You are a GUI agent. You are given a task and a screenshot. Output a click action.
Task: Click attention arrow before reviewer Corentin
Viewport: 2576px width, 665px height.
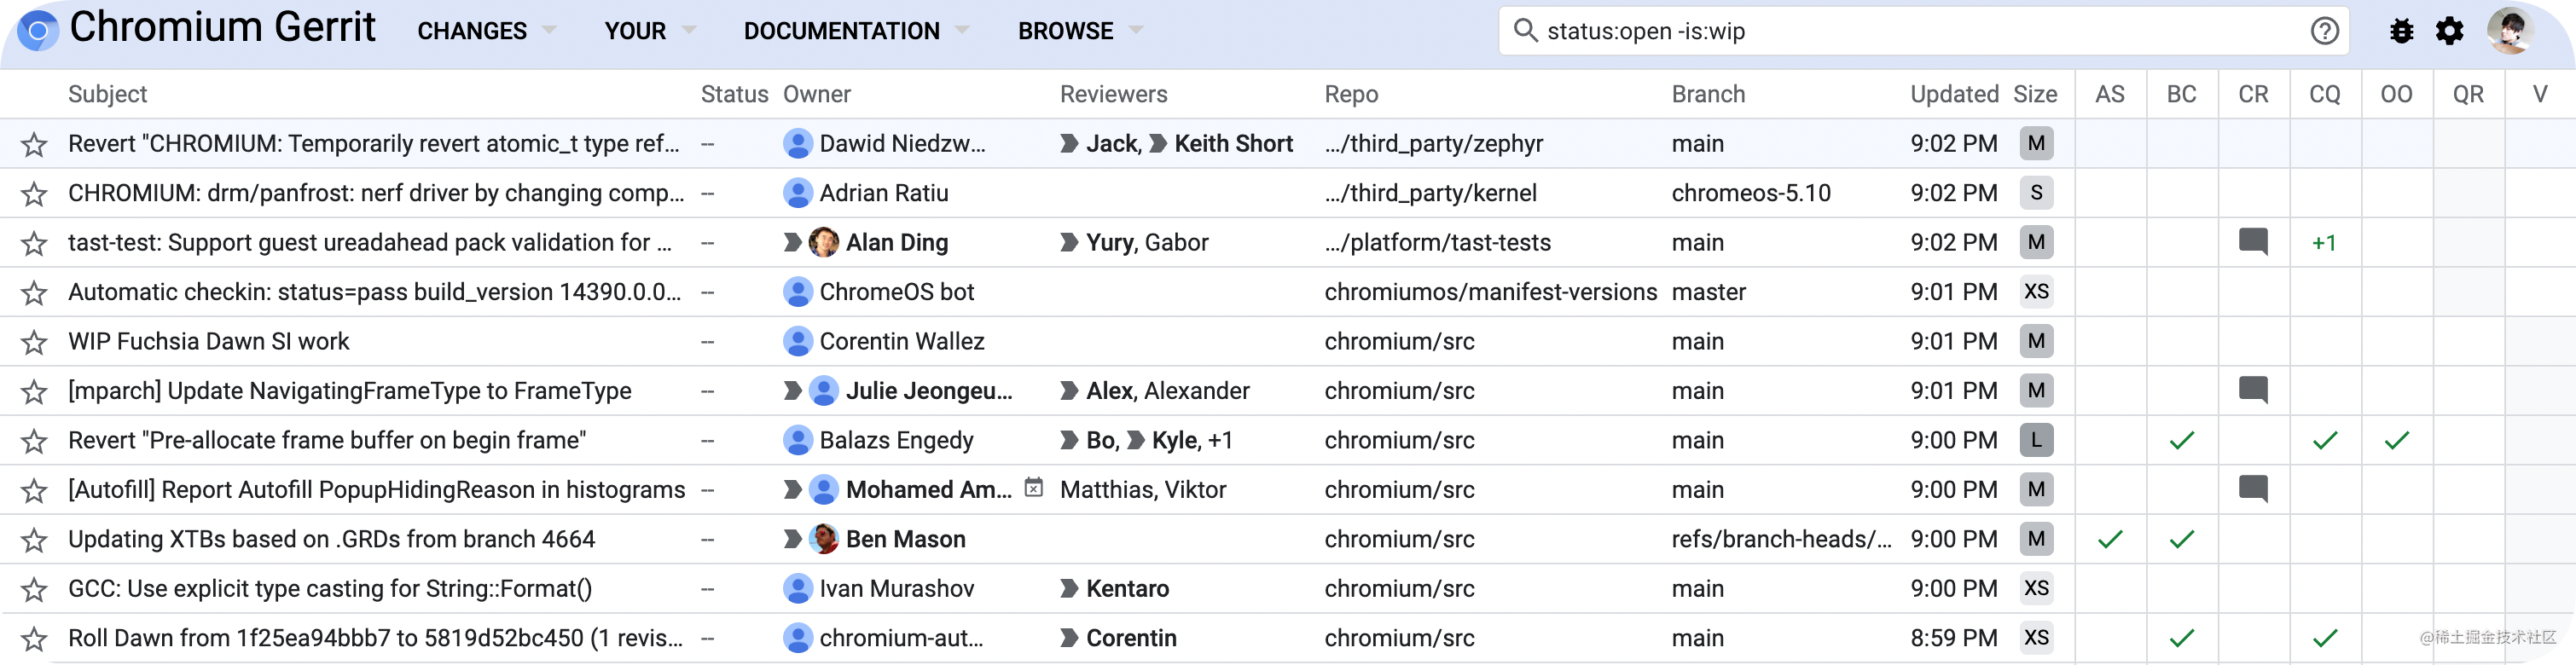[x=1069, y=638]
